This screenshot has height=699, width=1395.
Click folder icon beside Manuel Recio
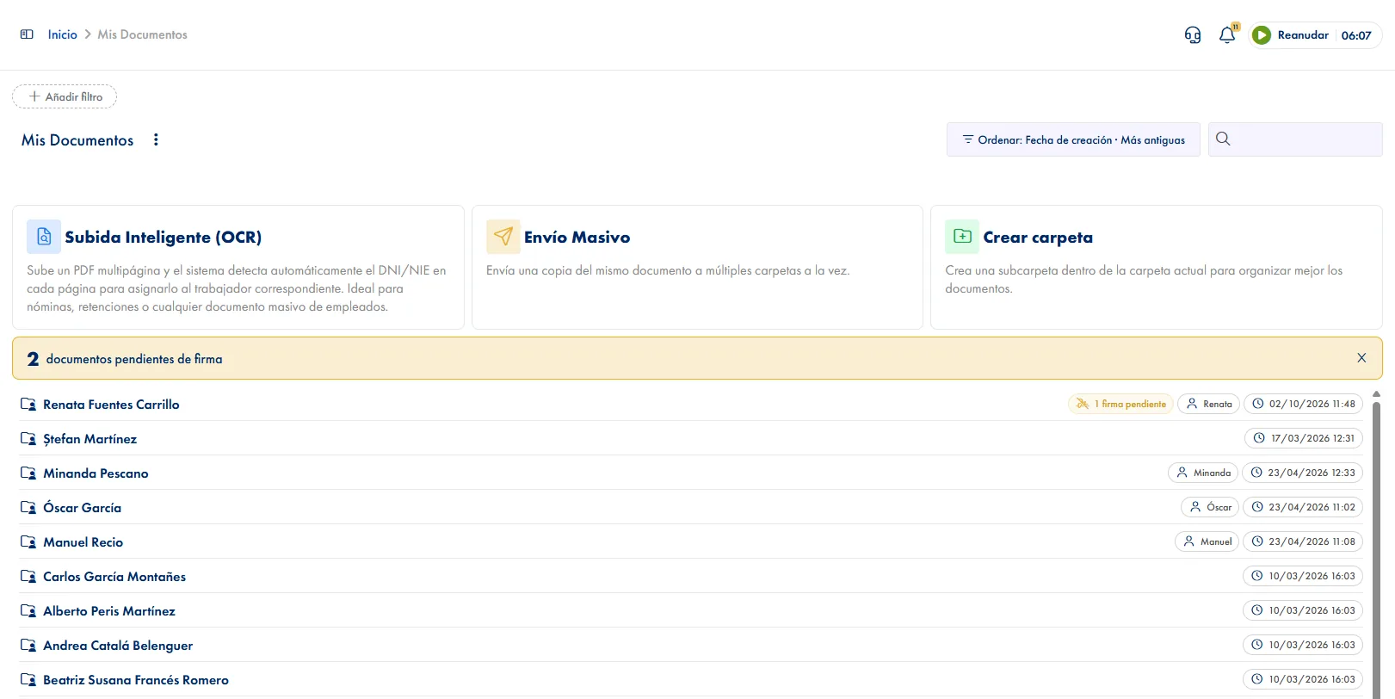point(28,541)
